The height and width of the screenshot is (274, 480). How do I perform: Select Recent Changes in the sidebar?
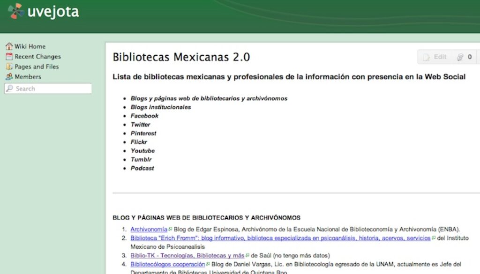[37, 56]
